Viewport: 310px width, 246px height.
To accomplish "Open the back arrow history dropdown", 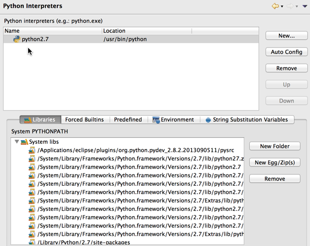I will coord(282,6).
